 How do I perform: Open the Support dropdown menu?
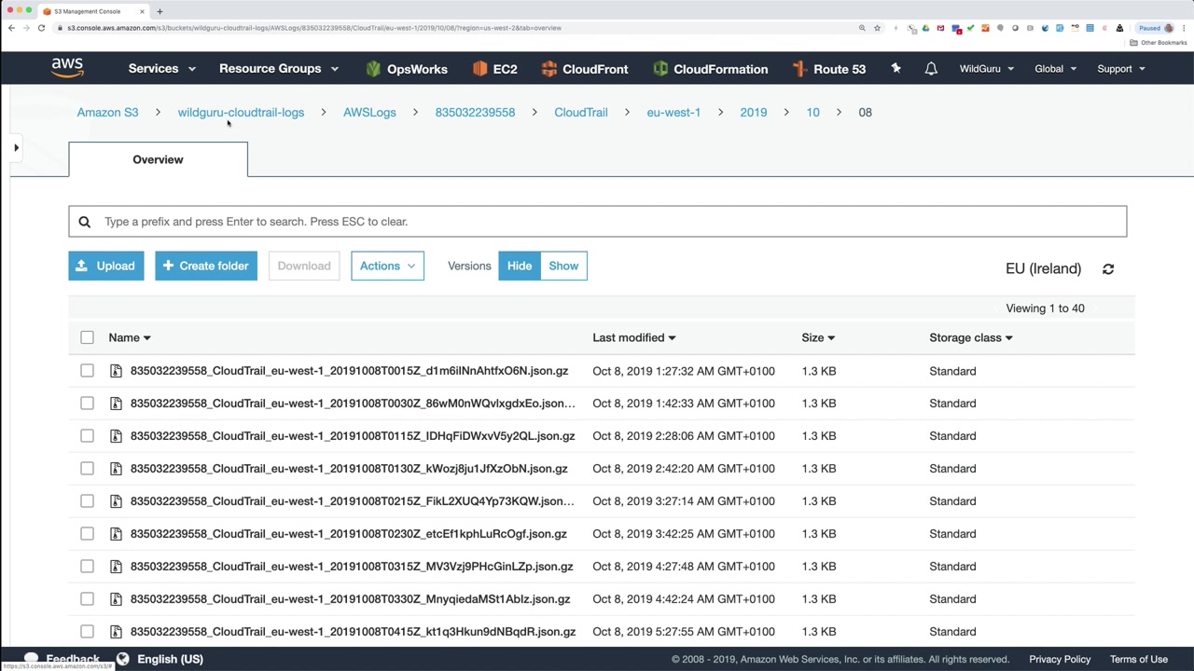[1121, 69]
